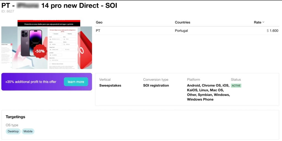This screenshot has height=141, width=282.
Task: Click the Countries column header
Action: (182, 22)
